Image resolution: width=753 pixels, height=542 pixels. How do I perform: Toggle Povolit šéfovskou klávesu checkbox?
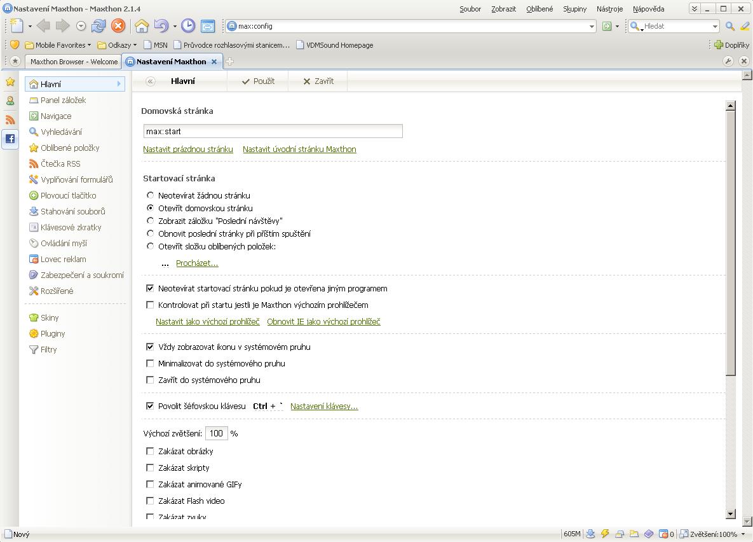coord(150,406)
